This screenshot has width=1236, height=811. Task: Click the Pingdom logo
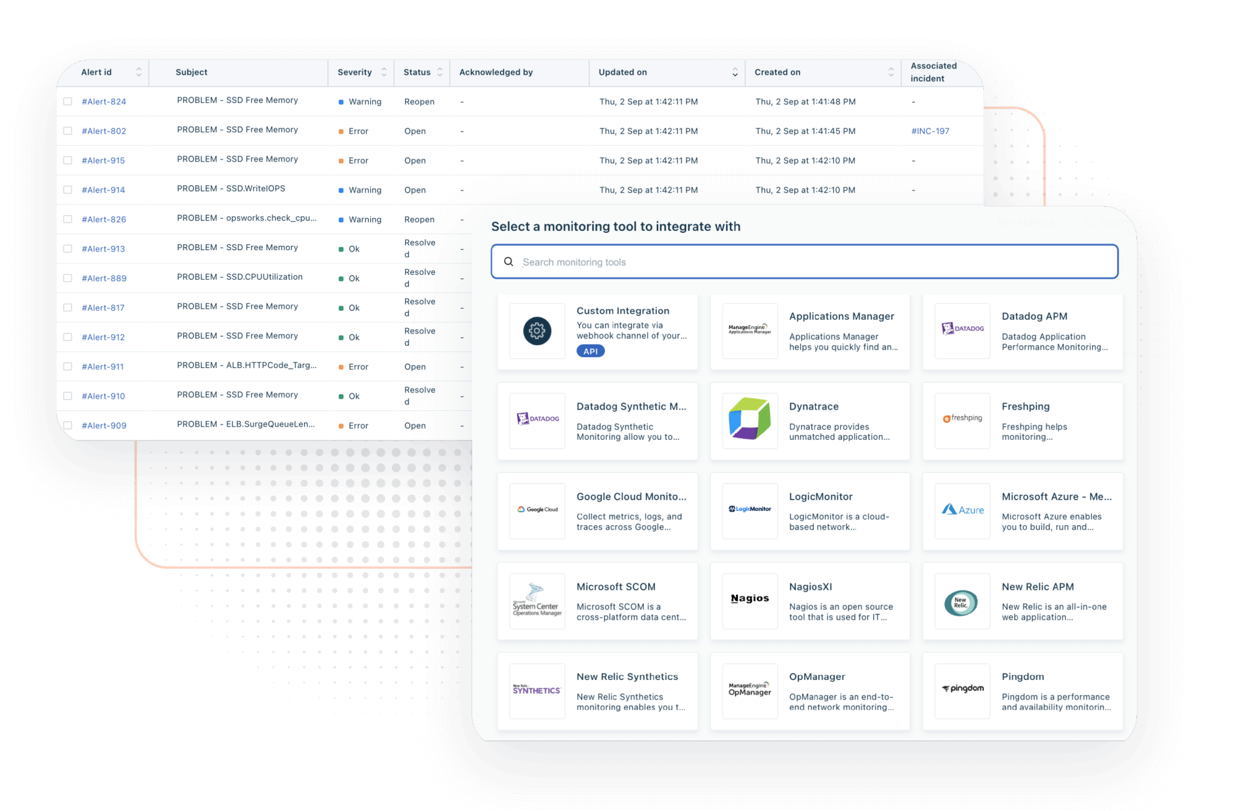(962, 688)
